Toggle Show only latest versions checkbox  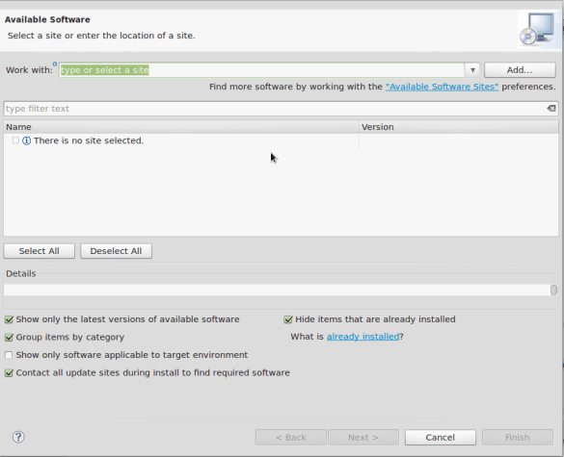click(x=9, y=319)
